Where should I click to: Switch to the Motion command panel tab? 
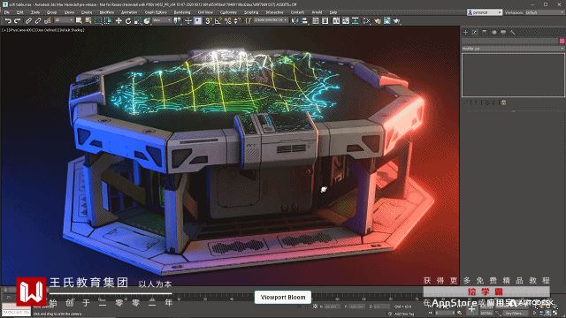click(x=493, y=33)
